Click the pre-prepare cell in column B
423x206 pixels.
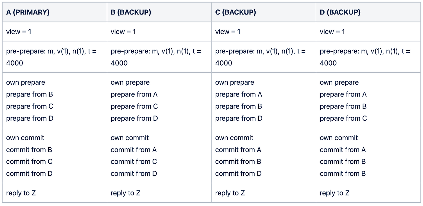click(156, 57)
